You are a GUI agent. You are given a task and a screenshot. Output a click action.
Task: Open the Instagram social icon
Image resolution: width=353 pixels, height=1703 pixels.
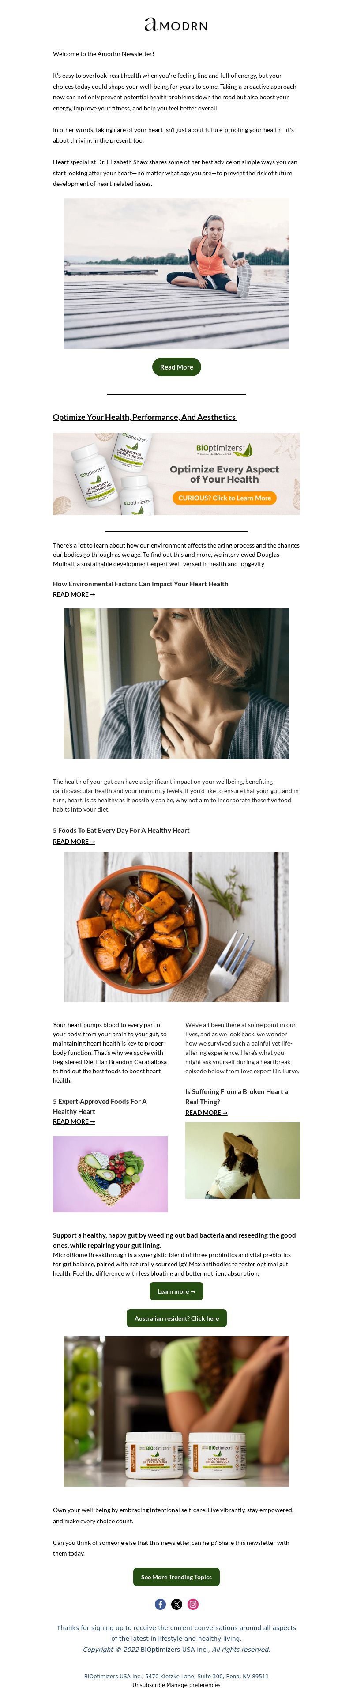click(193, 1604)
